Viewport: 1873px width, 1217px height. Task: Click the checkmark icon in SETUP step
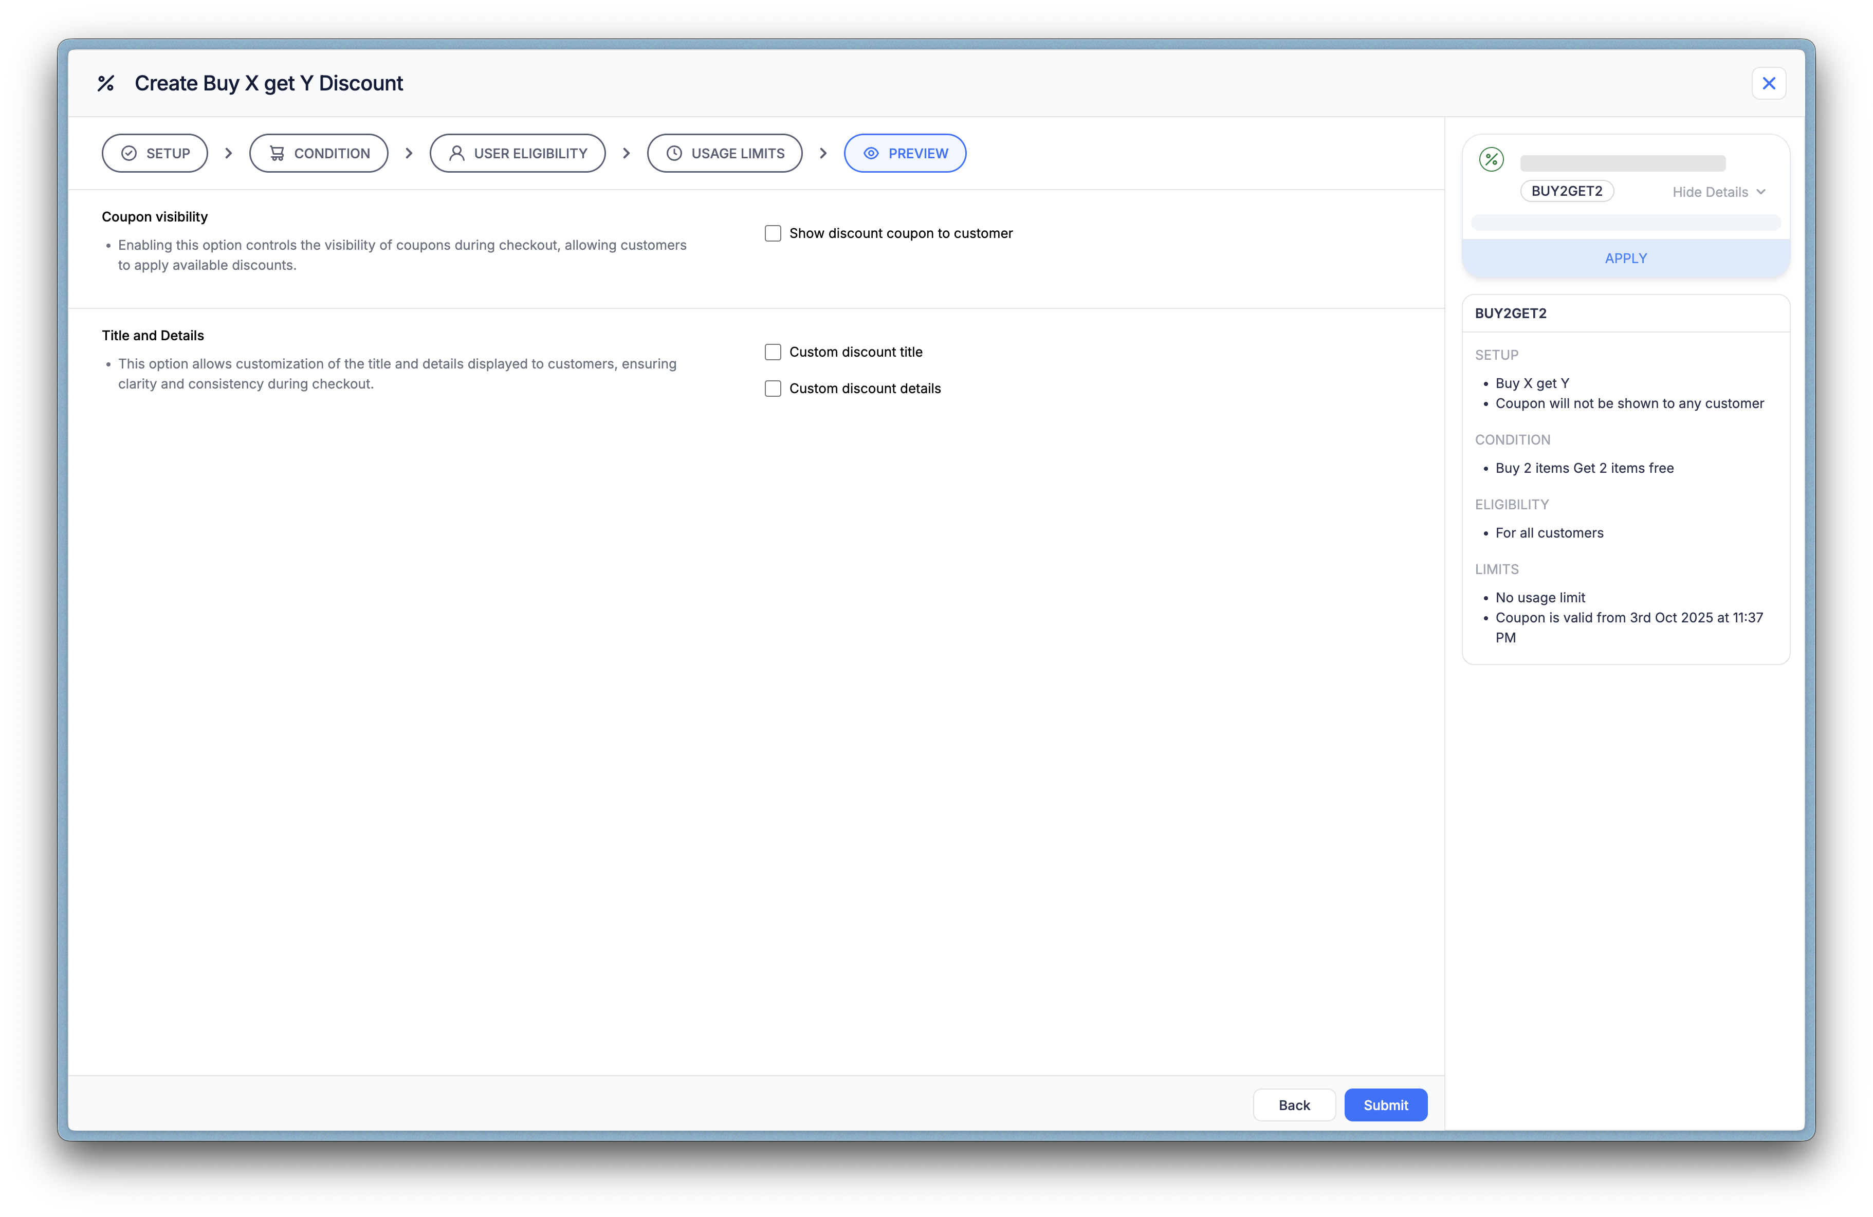(x=129, y=153)
